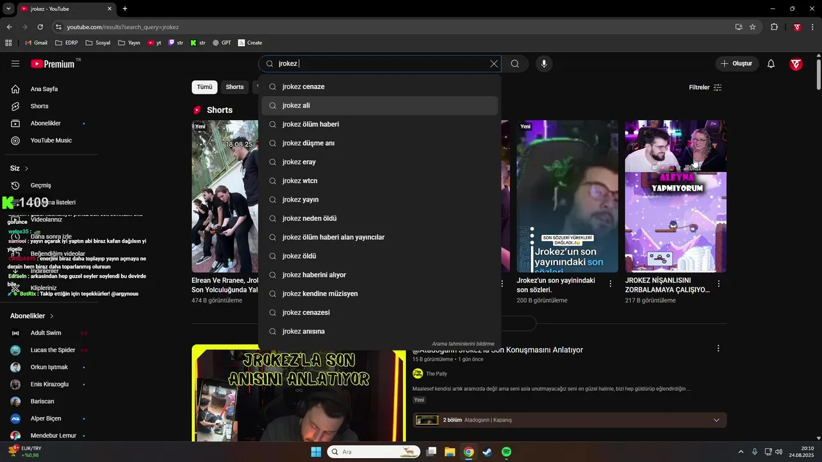Open the notifications bell
822x462 pixels.
(771, 64)
